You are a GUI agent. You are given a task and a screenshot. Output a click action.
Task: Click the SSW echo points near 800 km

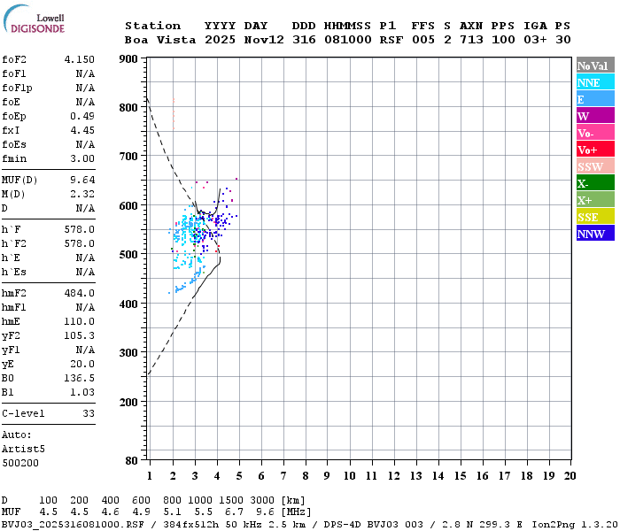point(174,114)
